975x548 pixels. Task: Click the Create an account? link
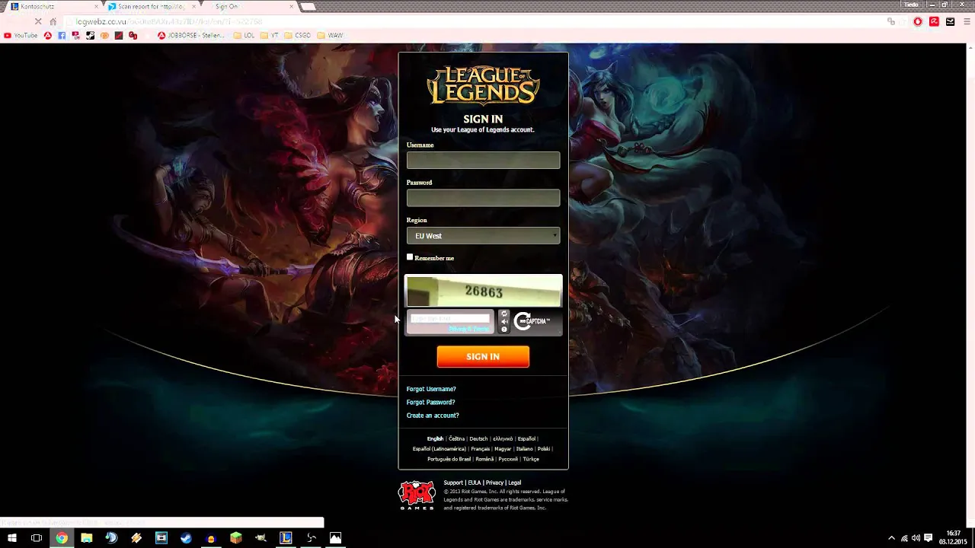433,416
